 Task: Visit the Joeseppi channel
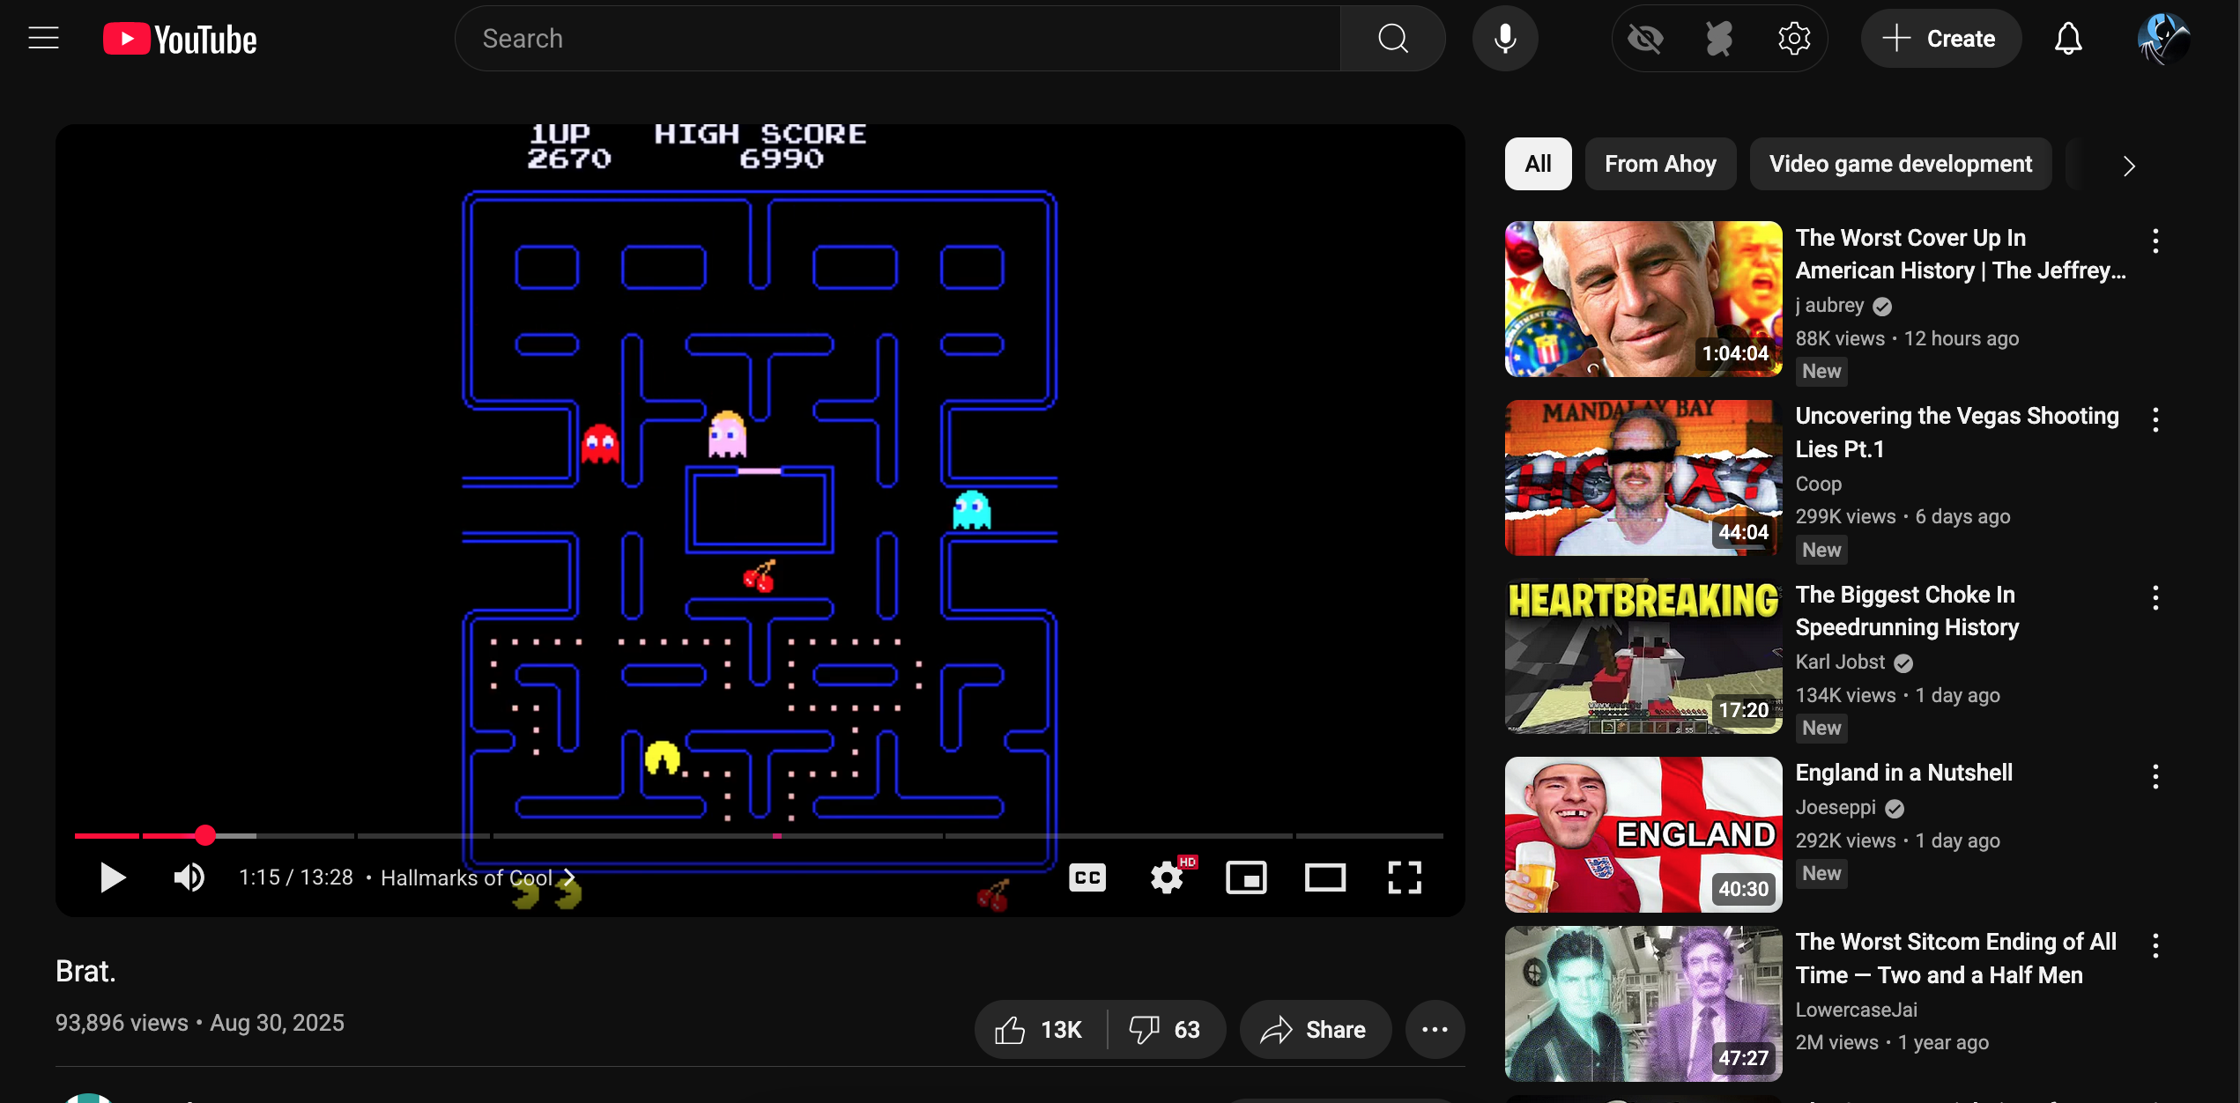pos(1836,808)
